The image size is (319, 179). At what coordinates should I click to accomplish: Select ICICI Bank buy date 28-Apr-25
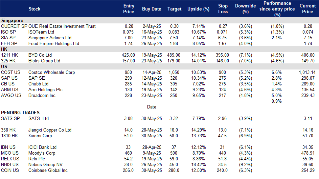point(152,147)
